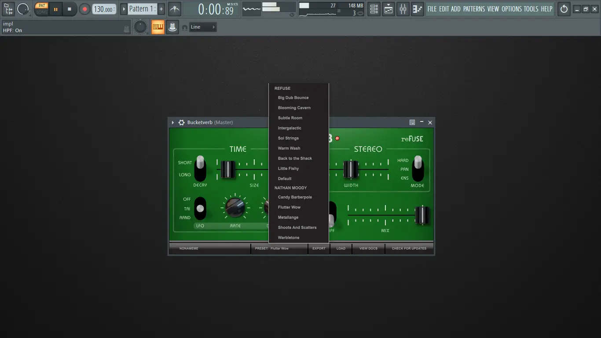601x338 pixels.
Task: Open the OPTIONS menu
Action: point(511,9)
